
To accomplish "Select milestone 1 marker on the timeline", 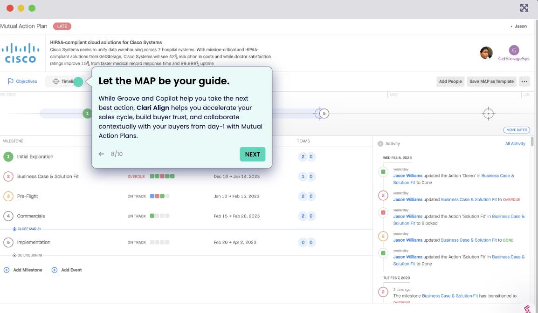I will tap(88, 114).
